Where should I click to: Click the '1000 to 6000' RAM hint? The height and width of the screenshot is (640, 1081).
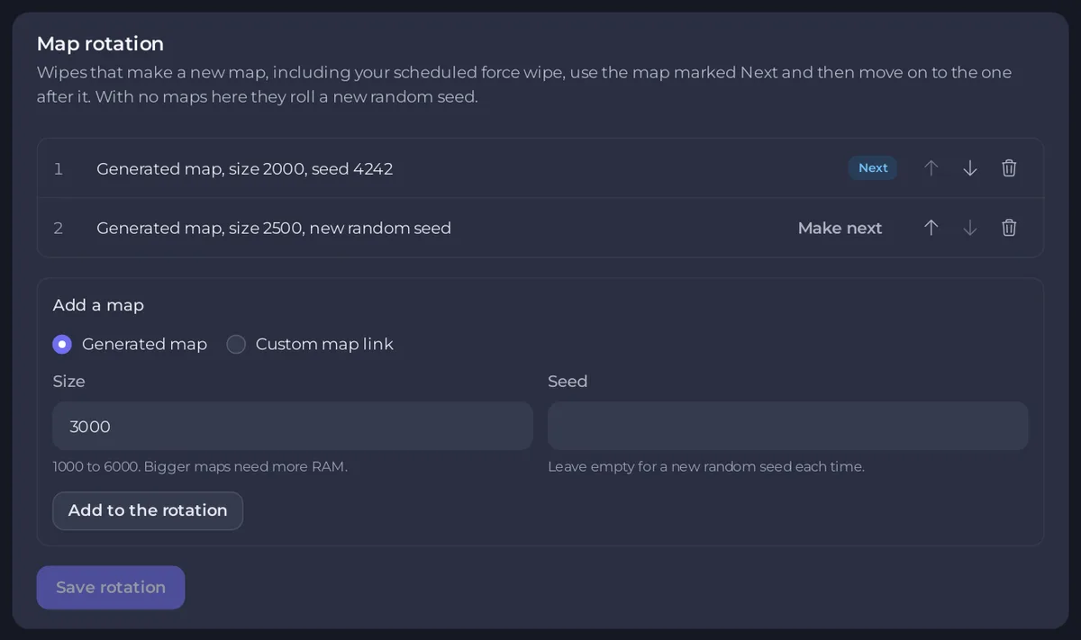coord(200,466)
